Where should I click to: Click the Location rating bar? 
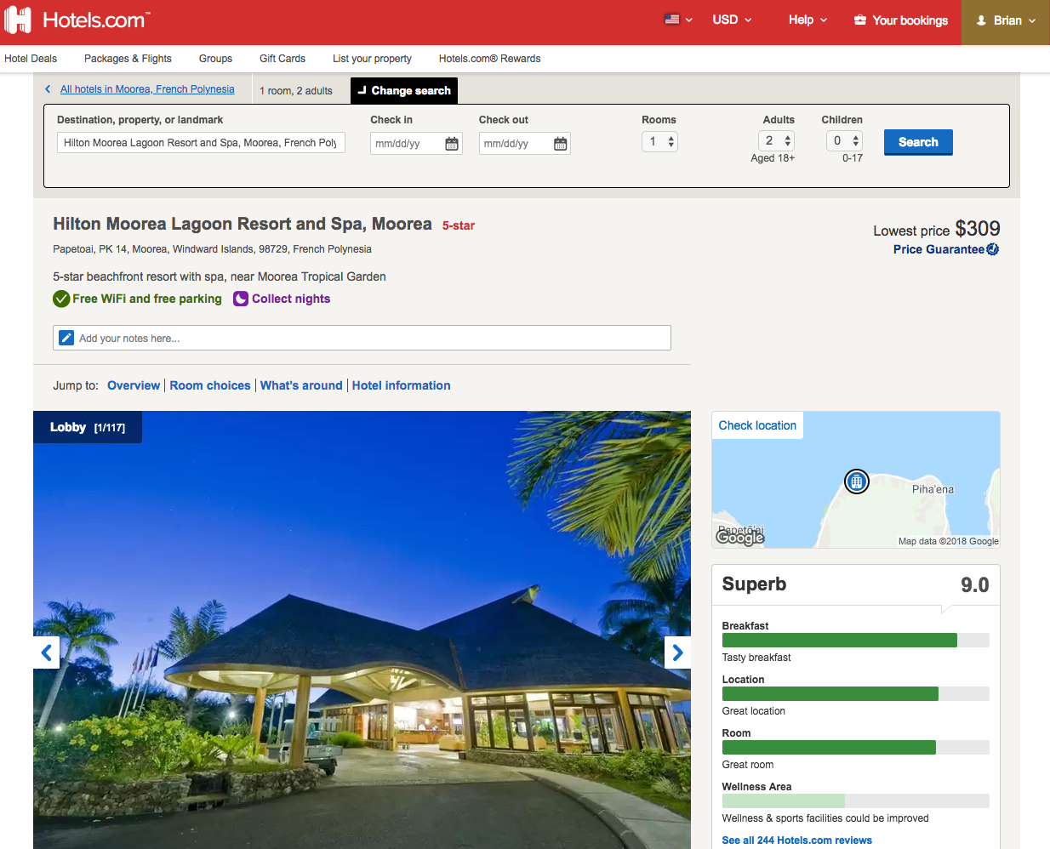pyautogui.click(x=856, y=694)
